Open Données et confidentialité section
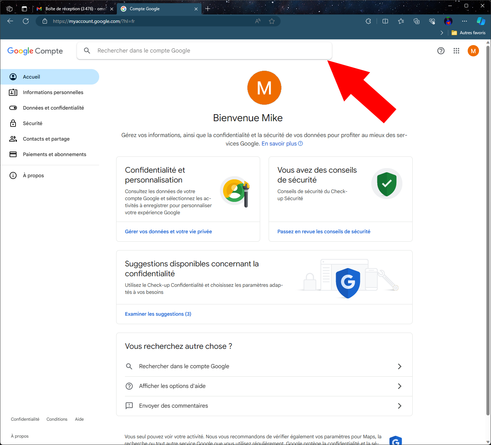 point(49,108)
